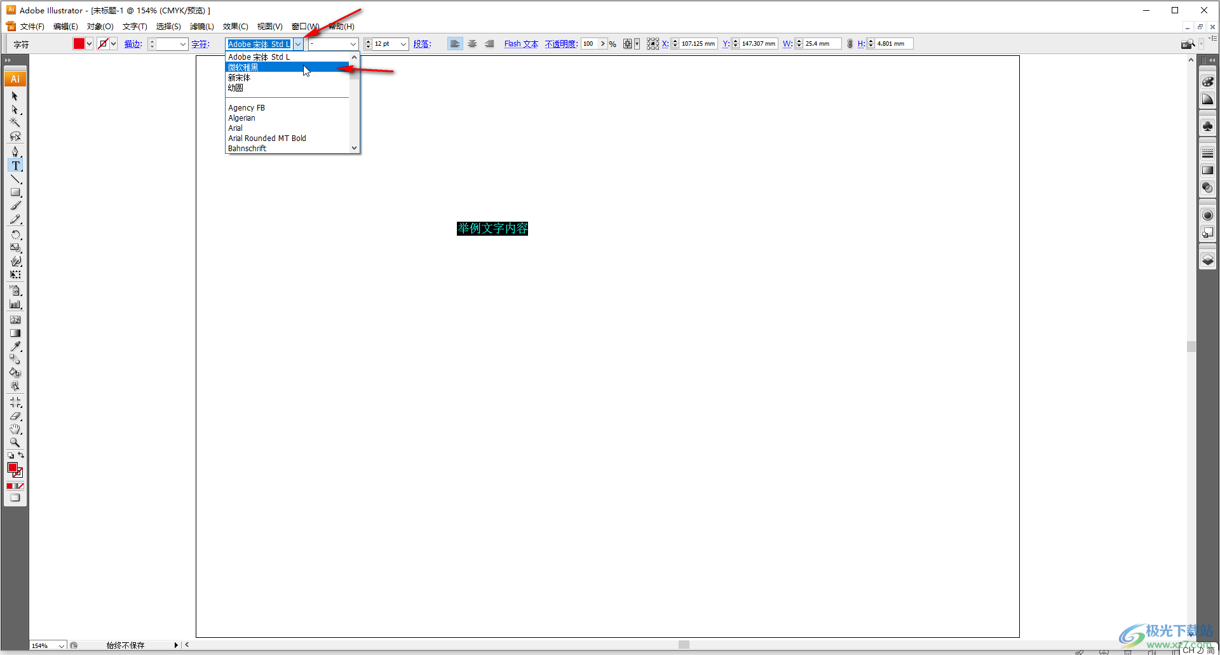Select the Pencil tool
The image size is (1220, 655).
[15, 220]
